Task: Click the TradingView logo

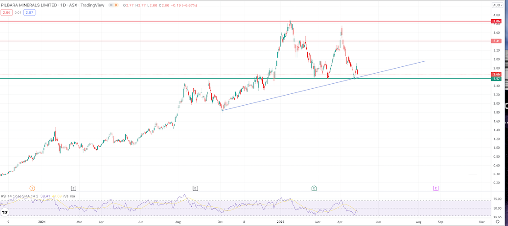Action: coord(5,212)
